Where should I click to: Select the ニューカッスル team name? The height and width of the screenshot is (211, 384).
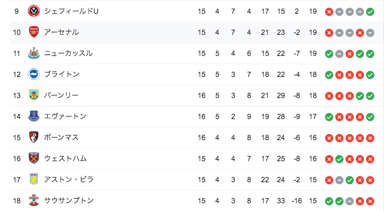tap(68, 53)
